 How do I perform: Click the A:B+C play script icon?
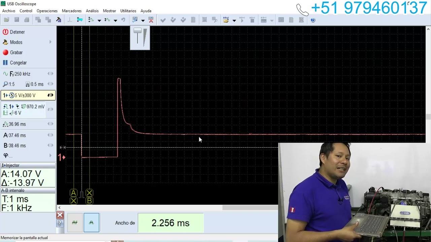[x=242, y=20]
